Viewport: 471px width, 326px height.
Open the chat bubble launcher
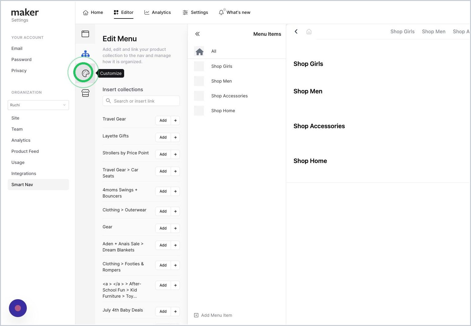pos(18,308)
